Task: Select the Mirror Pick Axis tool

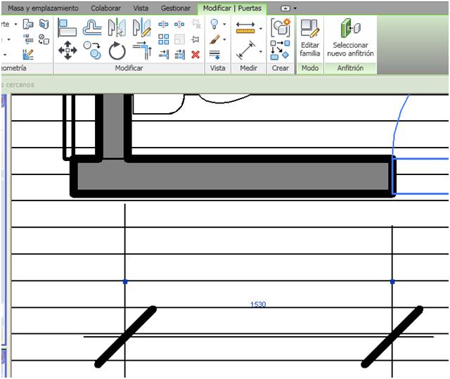Action: [117, 27]
